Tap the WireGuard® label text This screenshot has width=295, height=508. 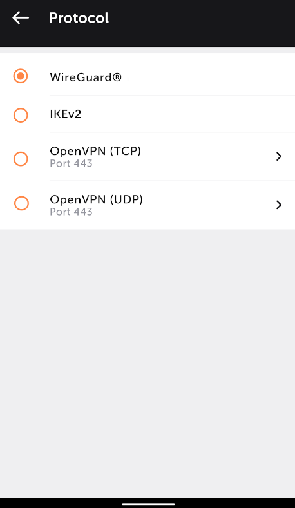86,77
